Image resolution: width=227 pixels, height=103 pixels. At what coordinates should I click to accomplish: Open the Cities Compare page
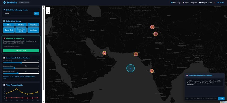pos(190,3)
